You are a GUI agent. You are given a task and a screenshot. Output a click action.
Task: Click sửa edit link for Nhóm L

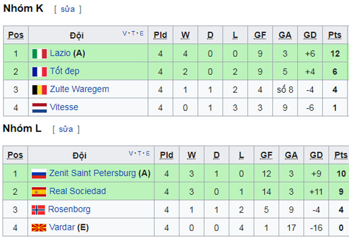pos(66,129)
